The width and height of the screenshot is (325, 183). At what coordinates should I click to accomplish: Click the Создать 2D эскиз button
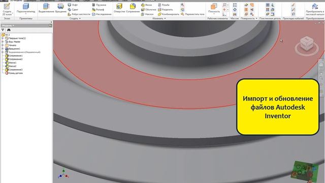(x=7, y=10)
